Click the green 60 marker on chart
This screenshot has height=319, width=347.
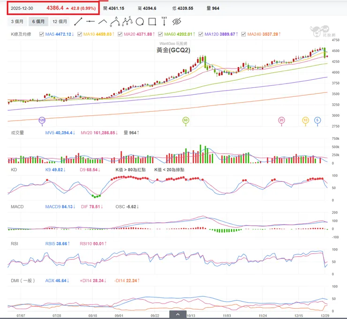tap(186, 120)
